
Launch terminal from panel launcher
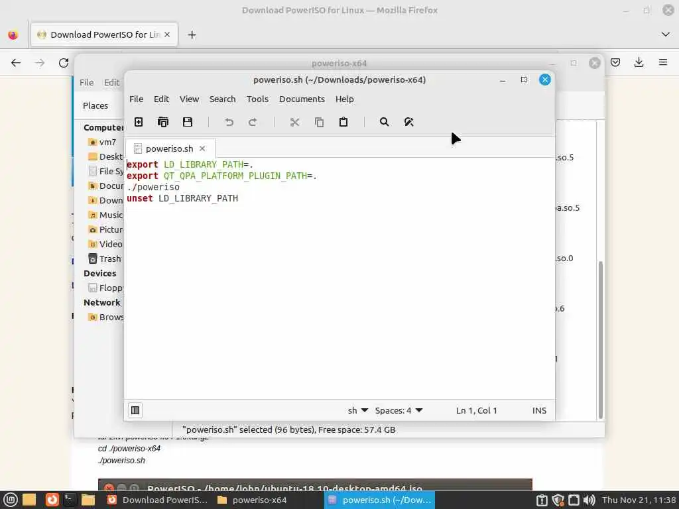(x=69, y=500)
